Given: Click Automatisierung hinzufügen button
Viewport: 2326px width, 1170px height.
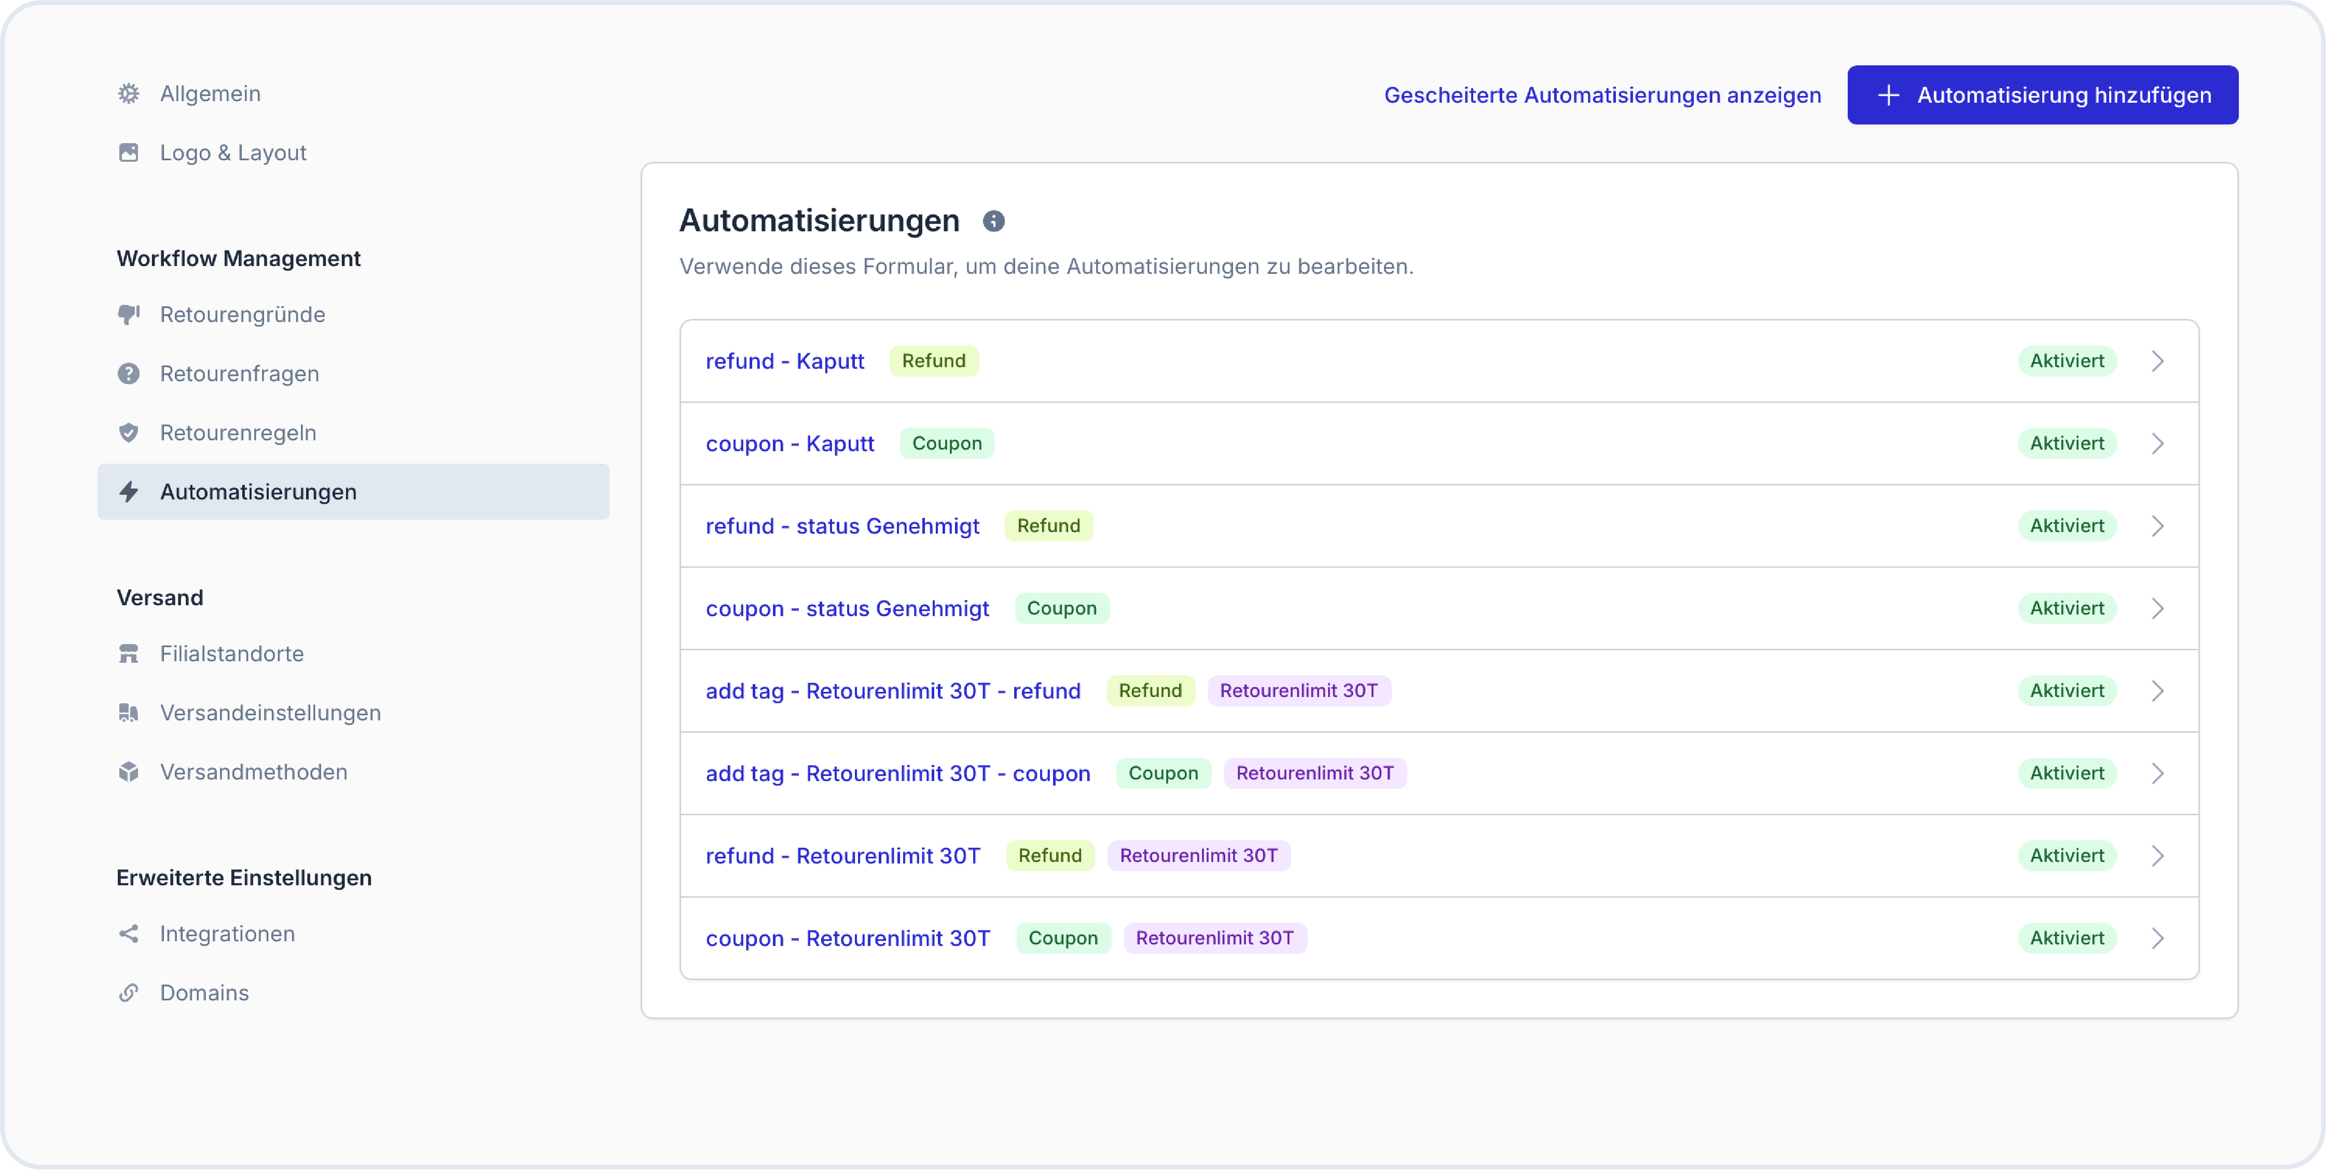Looking at the screenshot, I should click(x=2042, y=95).
